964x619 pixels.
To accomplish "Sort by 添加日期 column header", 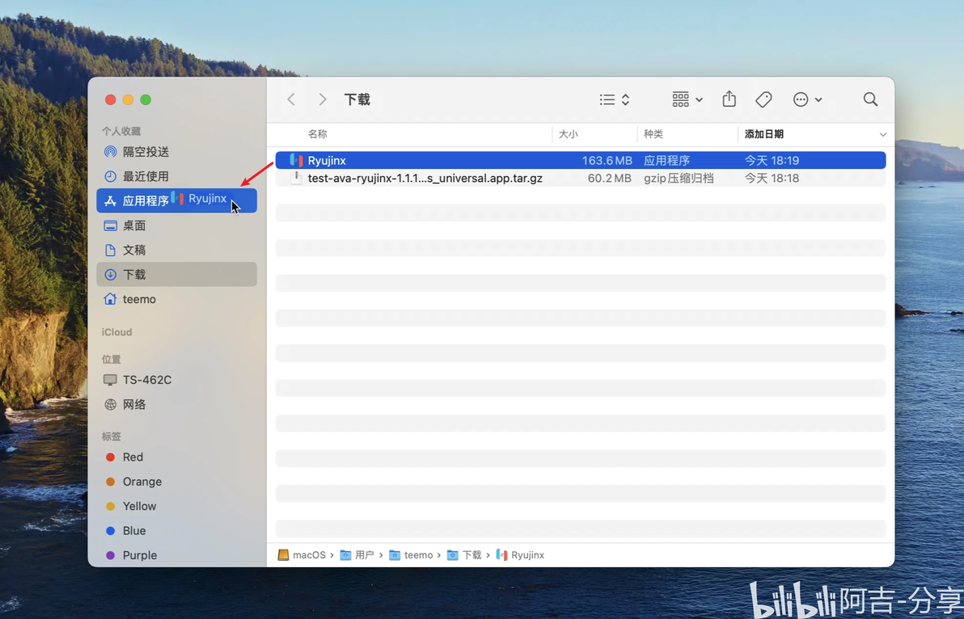I will (x=763, y=134).
